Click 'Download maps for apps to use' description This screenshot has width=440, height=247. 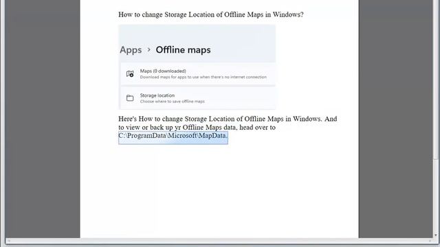(x=203, y=77)
